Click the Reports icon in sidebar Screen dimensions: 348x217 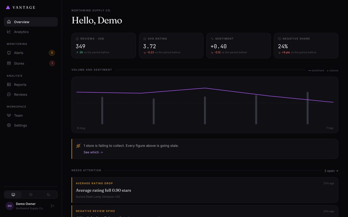9,85
